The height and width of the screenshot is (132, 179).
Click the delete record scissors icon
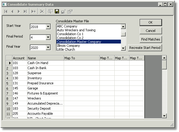tap(42, 12)
